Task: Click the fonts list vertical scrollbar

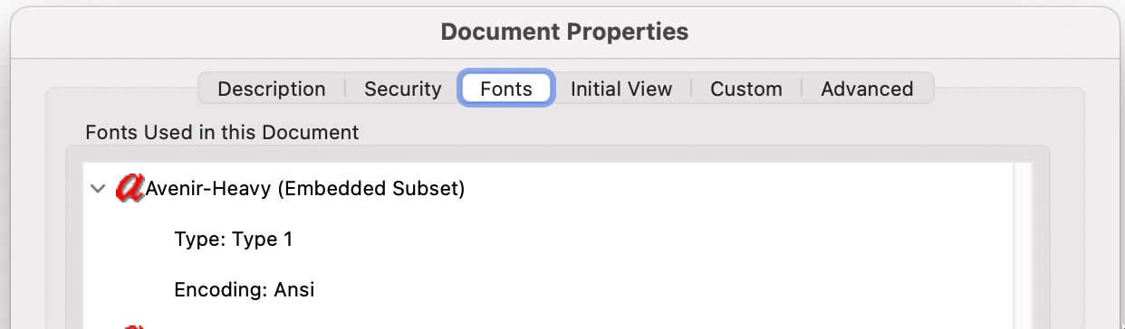Action: (x=1023, y=246)
